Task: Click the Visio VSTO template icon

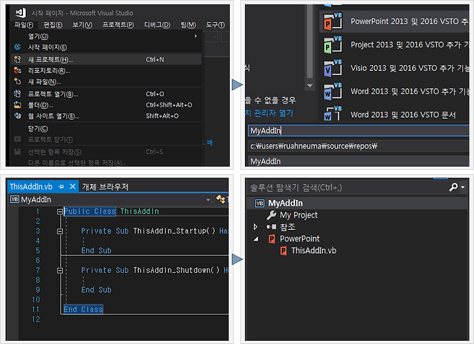Action: pos(332,68)
